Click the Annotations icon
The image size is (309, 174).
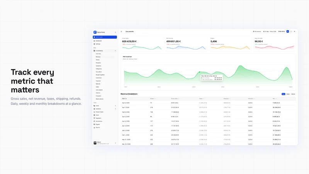(x=94, y=121)
